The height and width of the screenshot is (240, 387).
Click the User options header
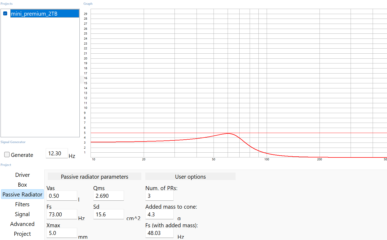click(190, 177)
